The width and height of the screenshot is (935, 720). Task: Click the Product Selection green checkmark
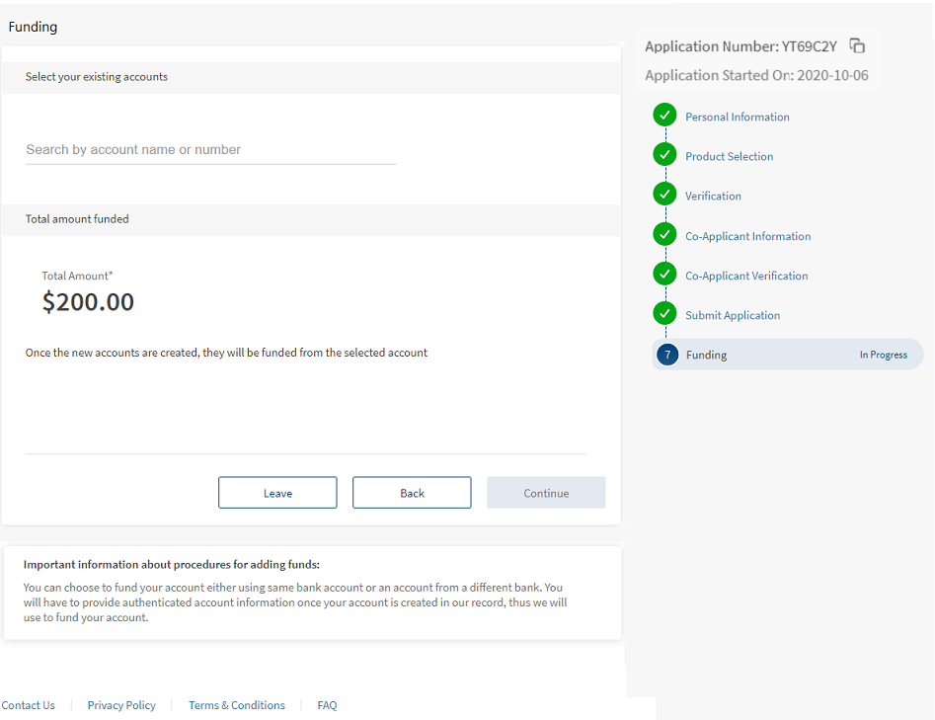664,155
